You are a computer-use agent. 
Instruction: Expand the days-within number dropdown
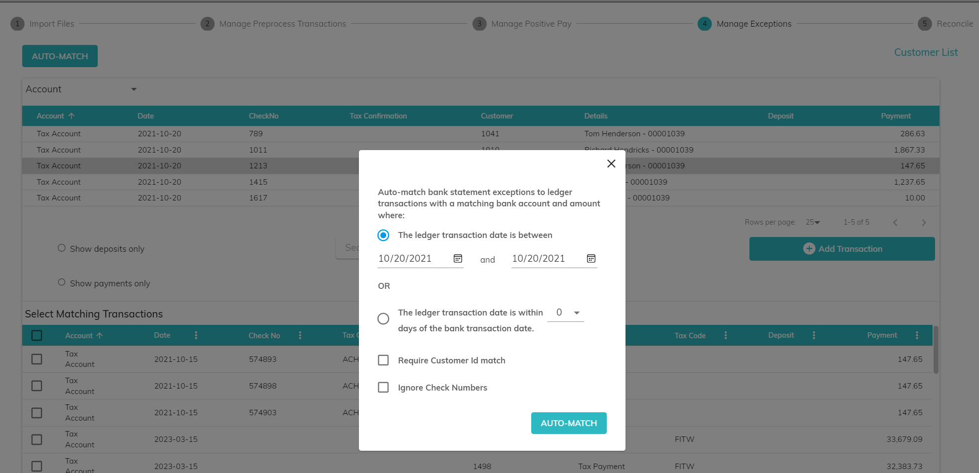pyautogui.click(x=576, y=313)
